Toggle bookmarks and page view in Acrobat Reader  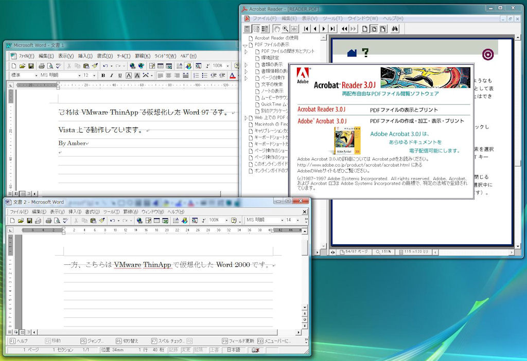(x=256, y=29)
